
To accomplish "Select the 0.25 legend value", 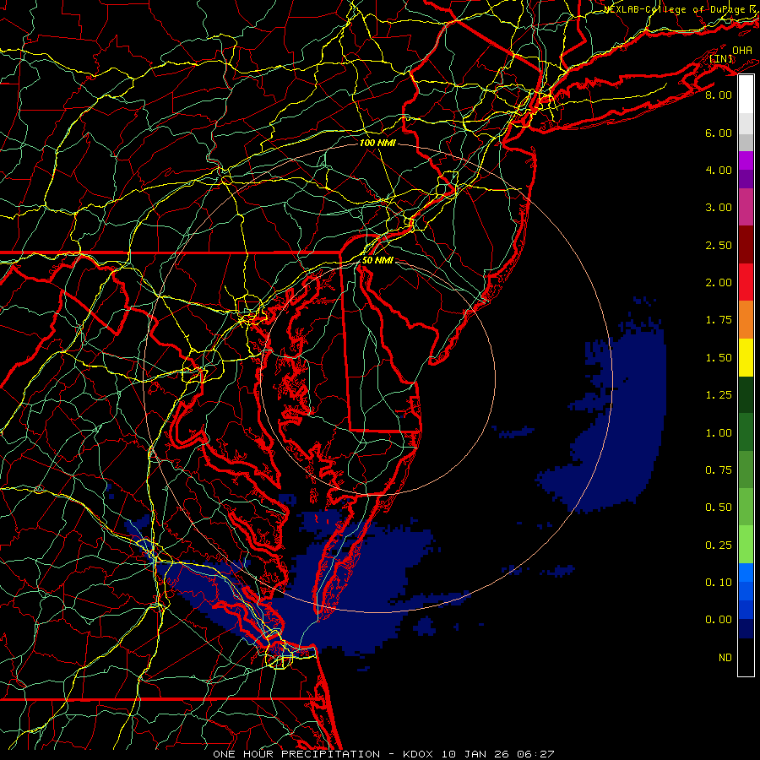I will [719, 546].
